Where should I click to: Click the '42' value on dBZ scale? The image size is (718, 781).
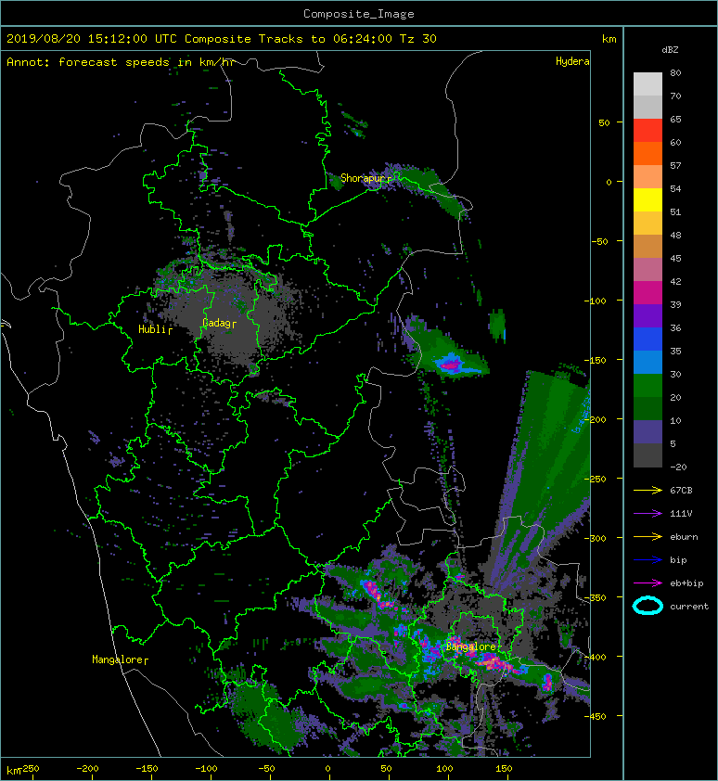675,281
